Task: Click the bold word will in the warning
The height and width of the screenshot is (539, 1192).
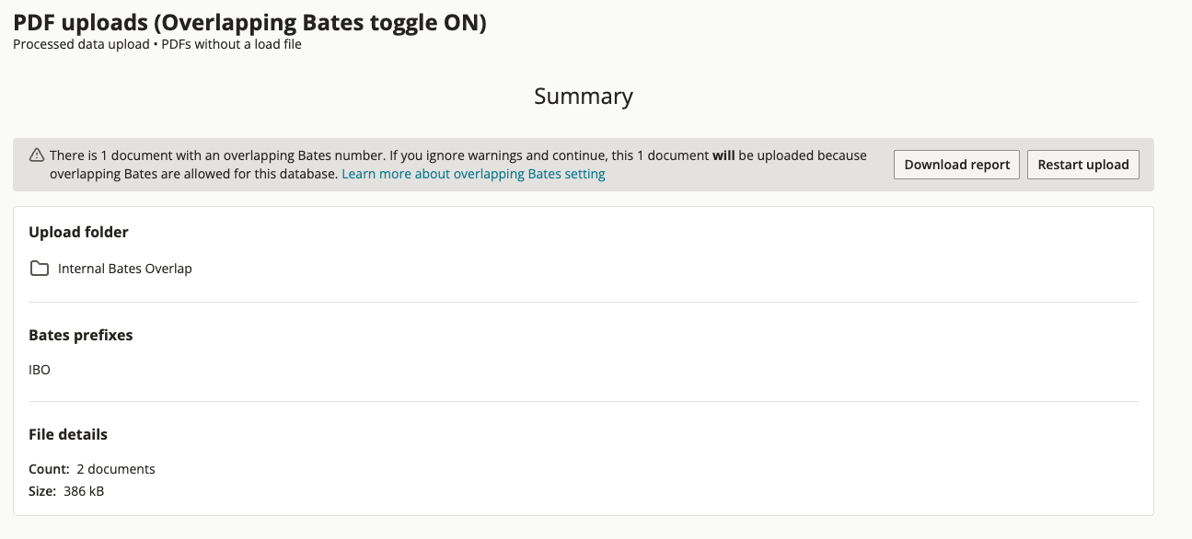Action: pos(723,155)
